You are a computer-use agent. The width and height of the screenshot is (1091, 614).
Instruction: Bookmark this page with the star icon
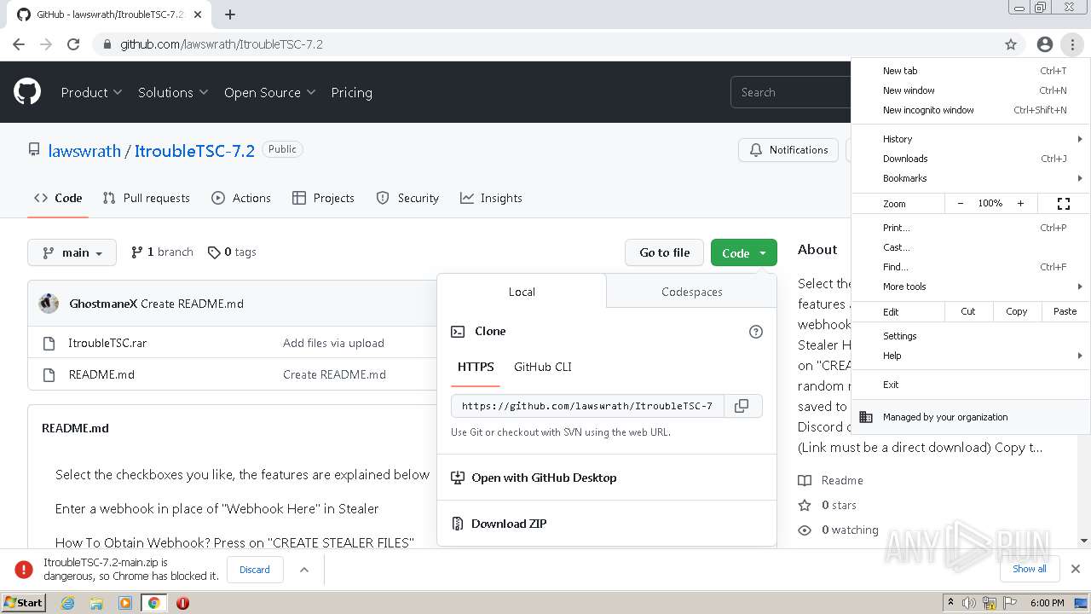pos(1011,44)
